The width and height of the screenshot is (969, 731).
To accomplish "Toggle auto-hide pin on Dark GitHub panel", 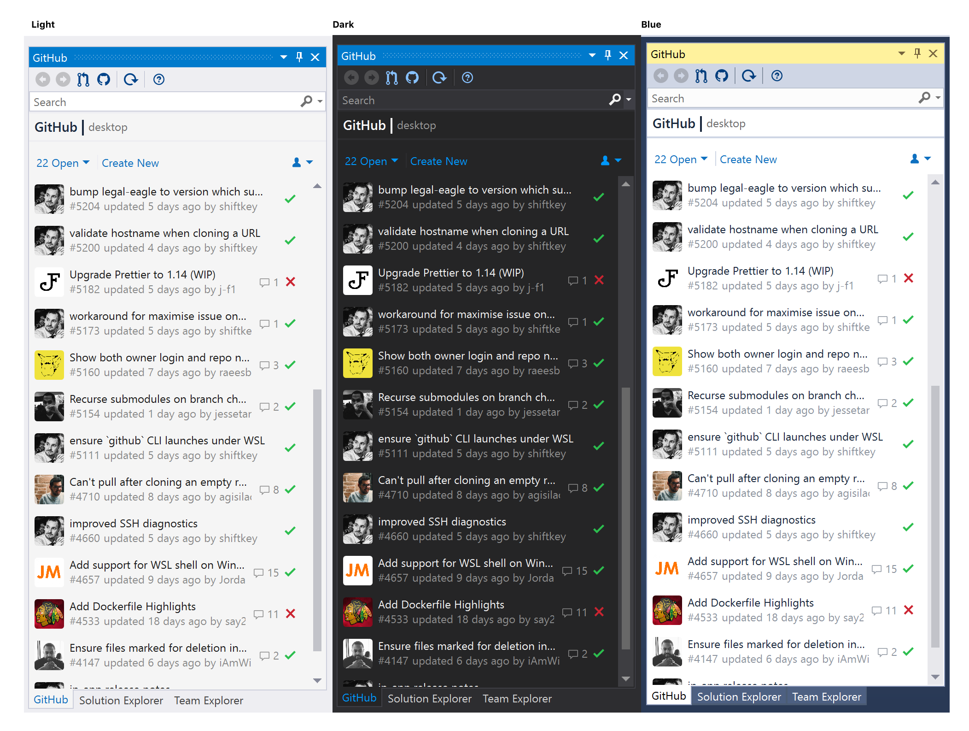I will point(608,55).
